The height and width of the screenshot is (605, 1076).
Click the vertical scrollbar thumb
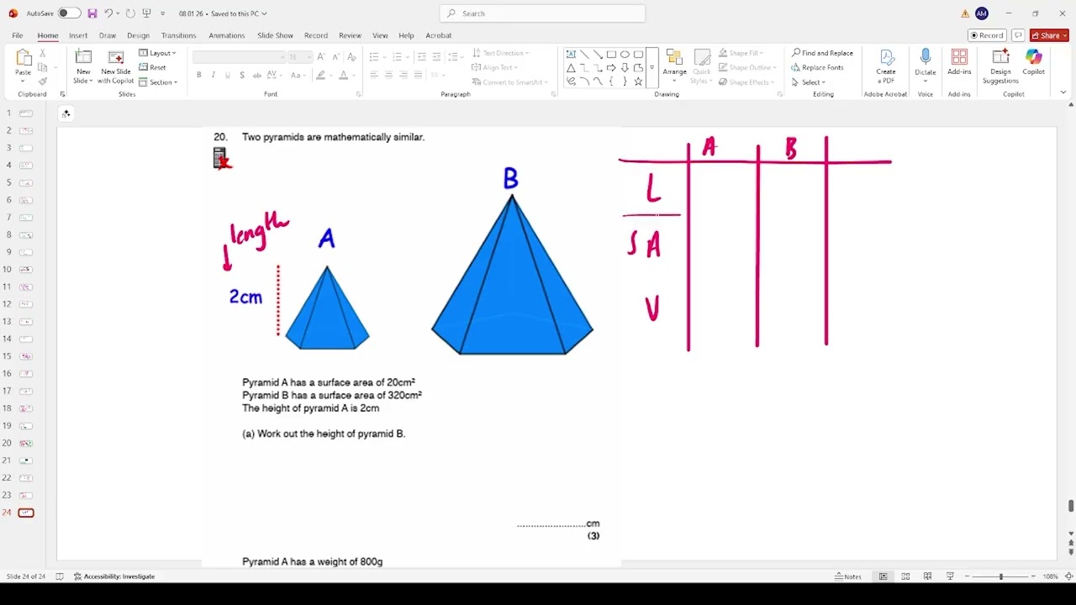coord(1071,505)
